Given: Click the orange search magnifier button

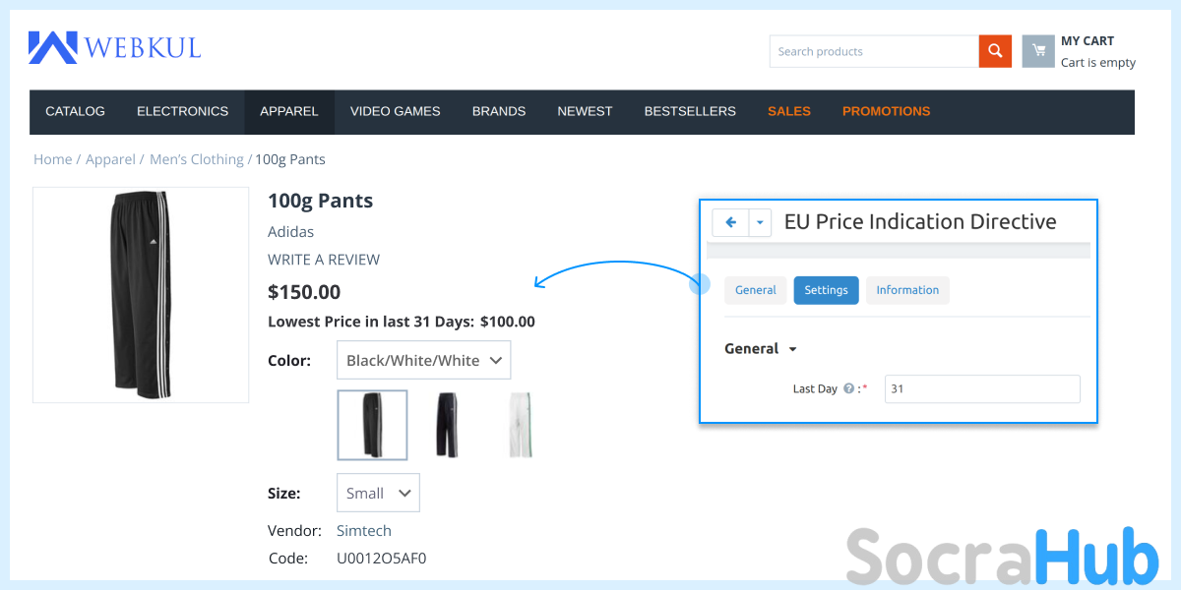Looking at the screenshot, I should (995, 51).
